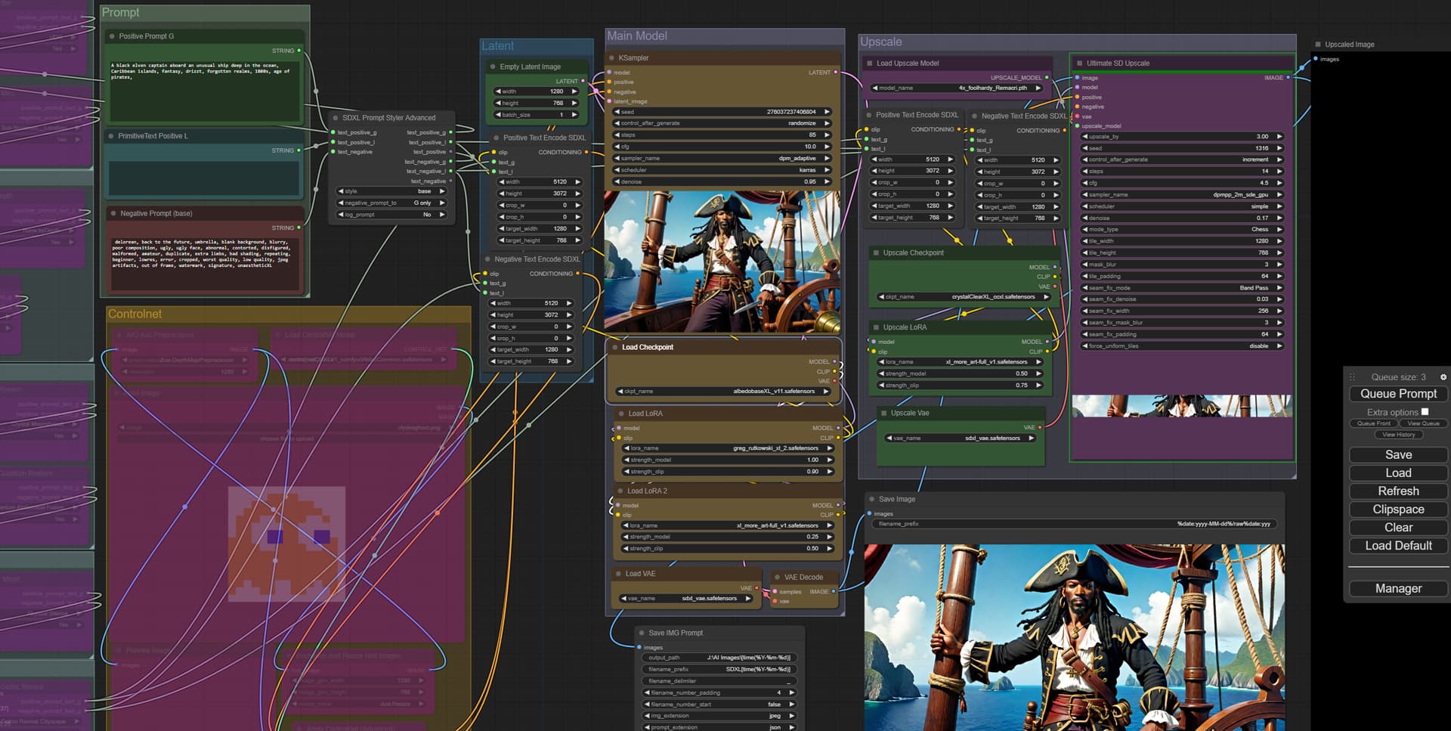Viewport: 1451px width, 731px height.
Task: Collapse the Ultimate SD Upscale node
Action: click(1079, 63)
